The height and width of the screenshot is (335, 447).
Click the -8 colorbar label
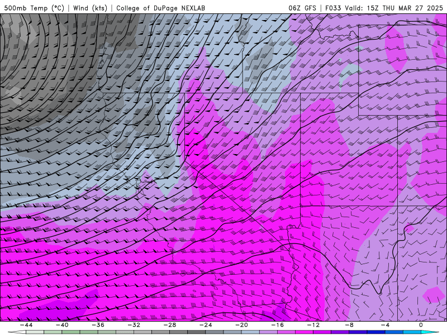(349, 325)
